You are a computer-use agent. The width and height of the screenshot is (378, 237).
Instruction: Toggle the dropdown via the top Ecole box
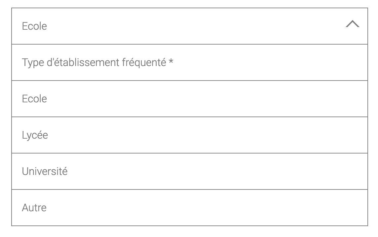coord(189,26)
